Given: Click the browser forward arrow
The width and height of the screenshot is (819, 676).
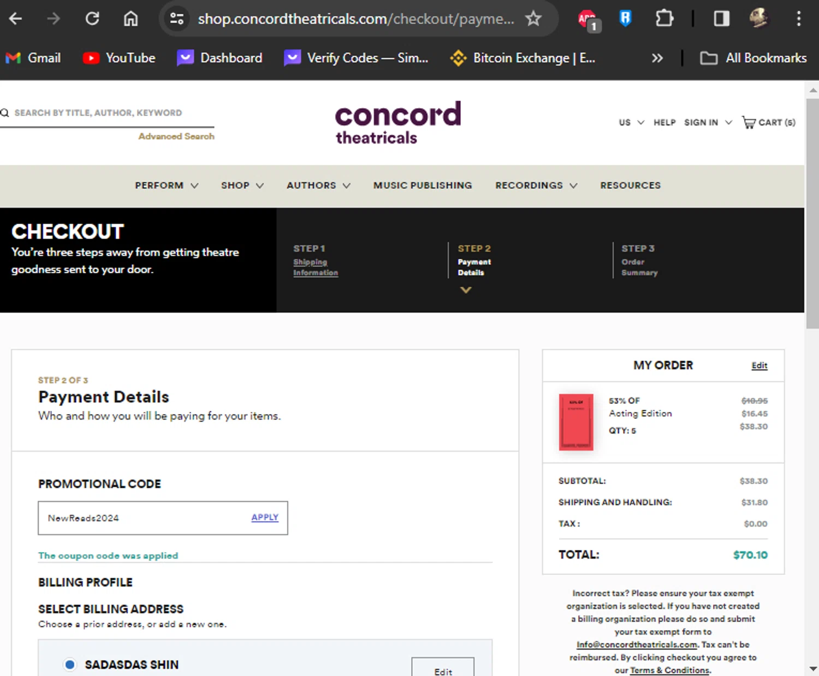Looking at the screenshot, I should pyautogui.click(x=54, y=19).
